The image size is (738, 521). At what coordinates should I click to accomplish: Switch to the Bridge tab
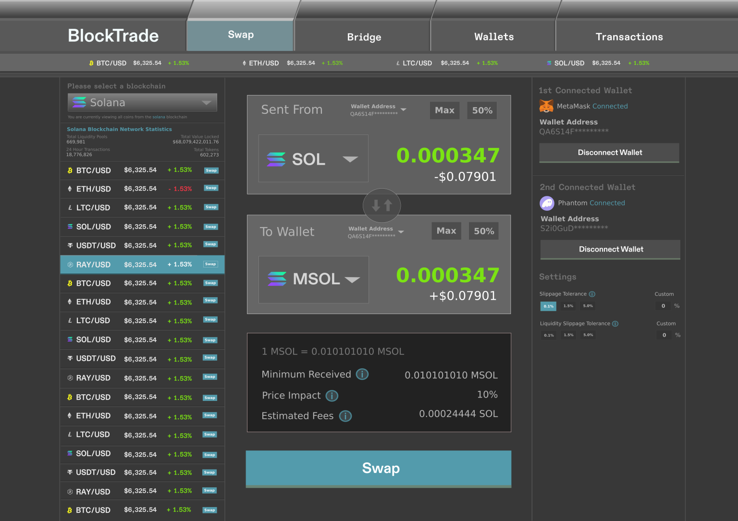coord(364,37)
